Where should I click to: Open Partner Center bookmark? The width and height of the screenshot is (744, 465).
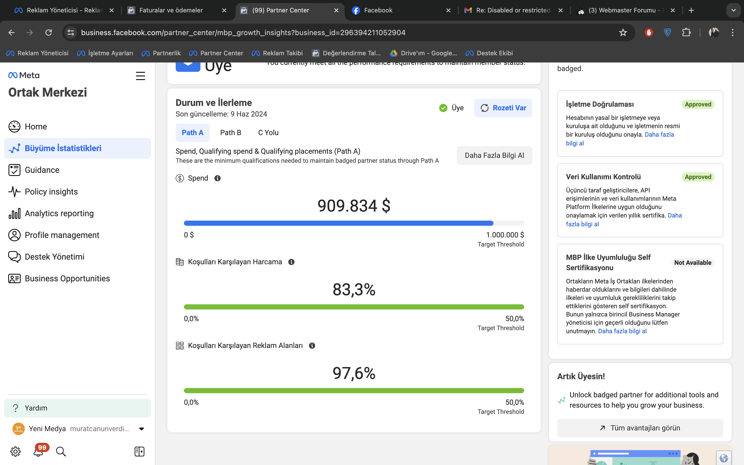pyautogui.click(x=216, y=53)
